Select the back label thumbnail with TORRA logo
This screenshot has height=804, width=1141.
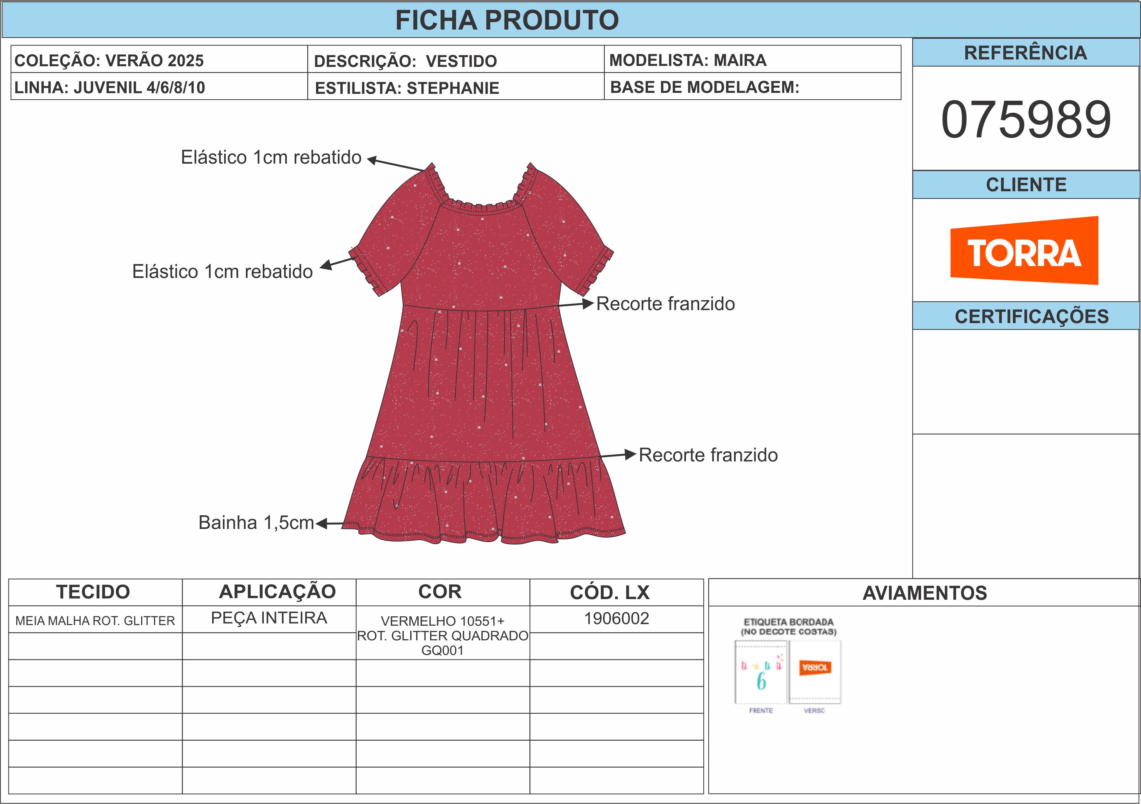pyautogui.click(x=815, y=672)
